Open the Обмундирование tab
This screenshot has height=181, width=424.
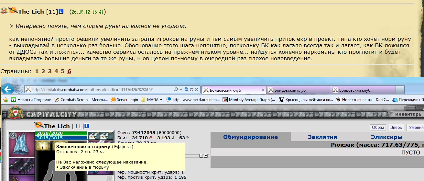pos(250,137)
